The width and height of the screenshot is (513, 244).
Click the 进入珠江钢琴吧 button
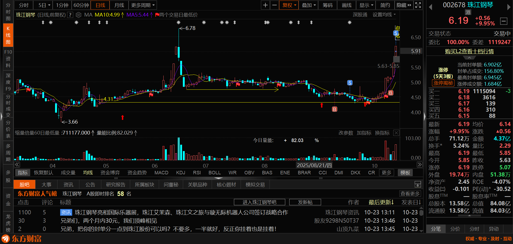pyautogui.click(x=259, y=202)
